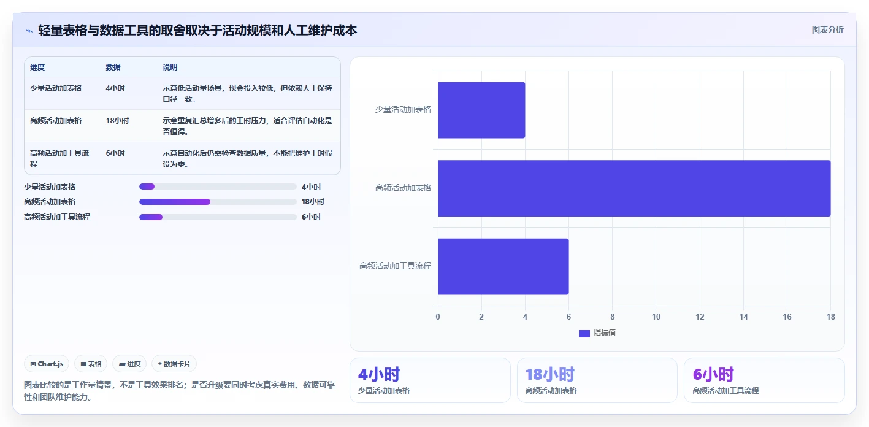
Task: Click the x-axis tick label 0
Action: click(438, 317)
